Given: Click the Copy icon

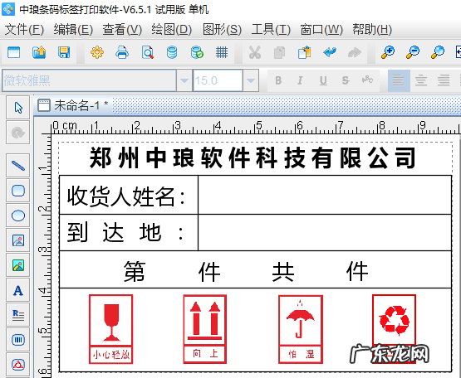Looking at the screenshot, I should click(279, 52).
